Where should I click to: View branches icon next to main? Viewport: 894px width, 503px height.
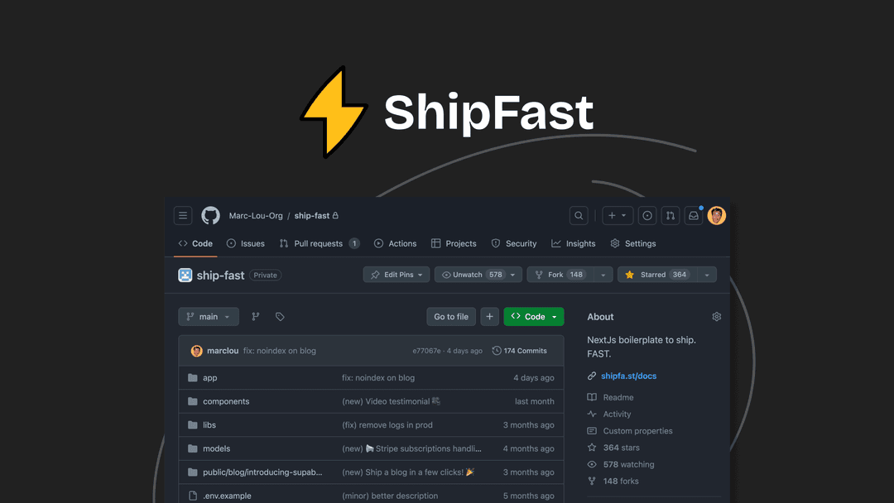pos(256,317)
